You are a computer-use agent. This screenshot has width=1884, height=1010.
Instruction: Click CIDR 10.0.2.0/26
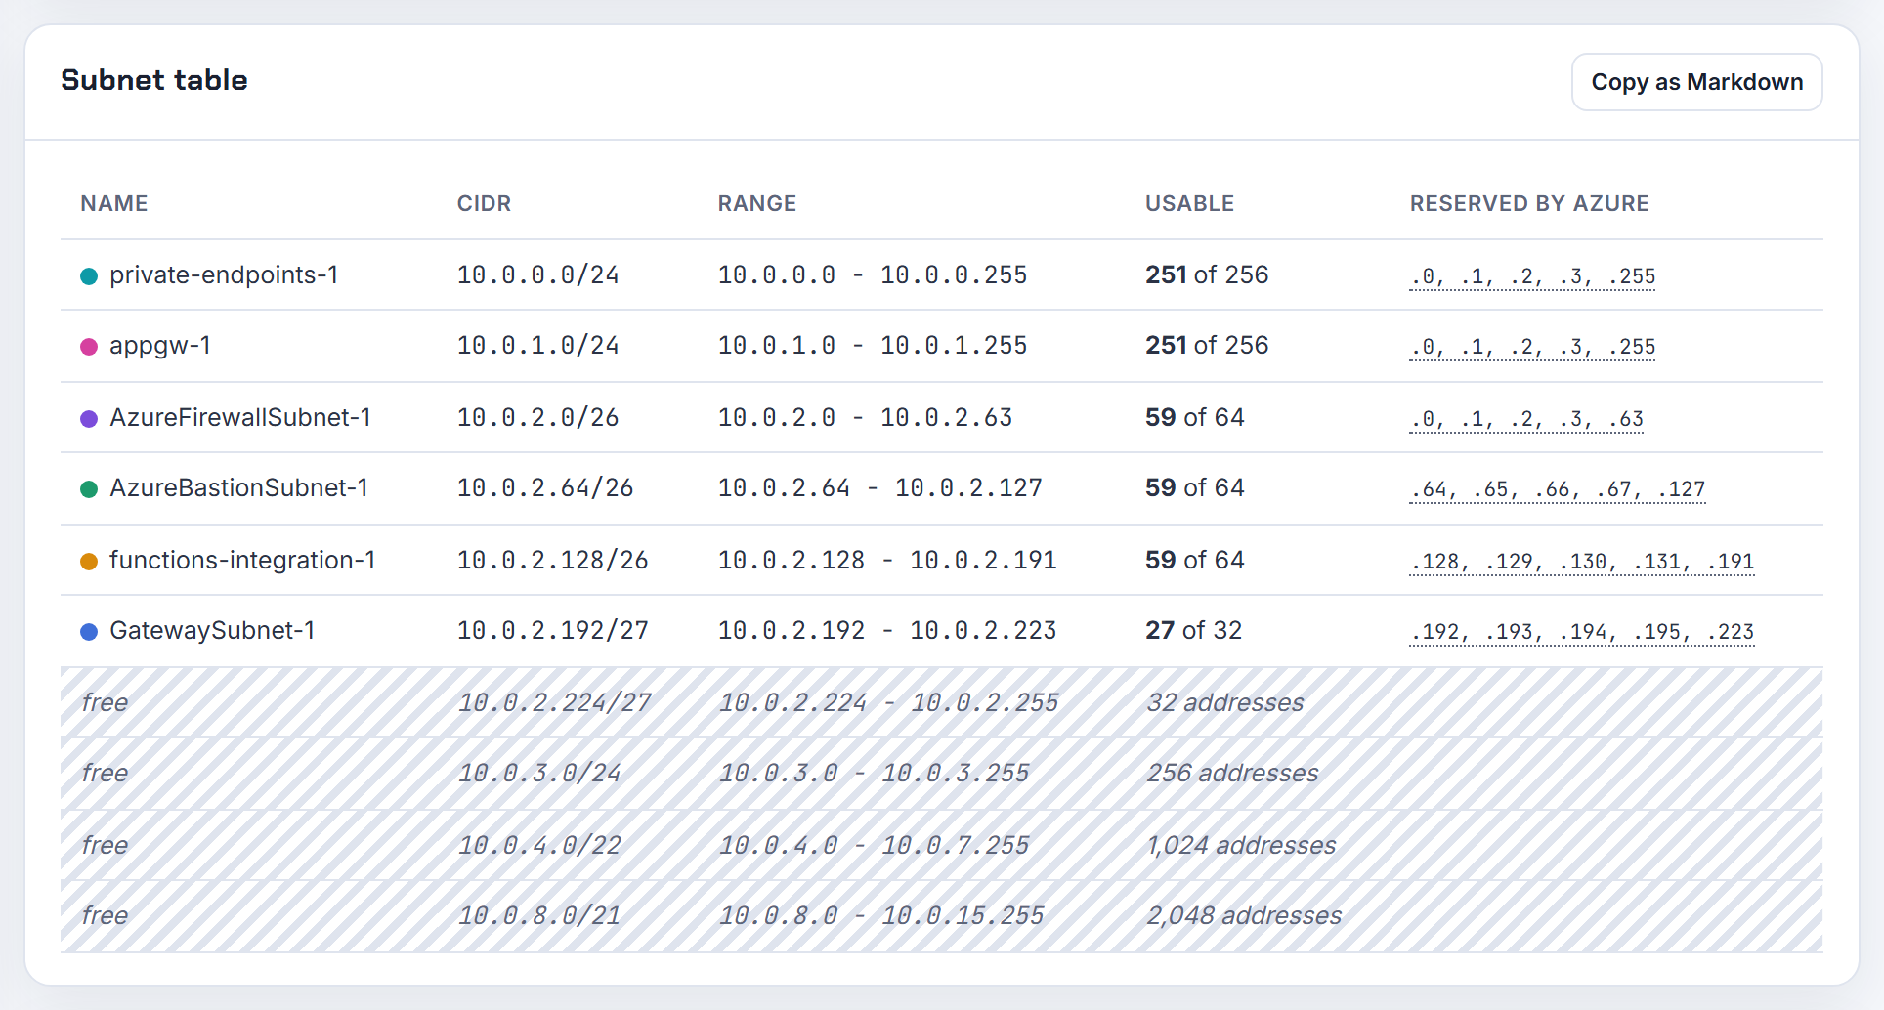click(538, 418)
